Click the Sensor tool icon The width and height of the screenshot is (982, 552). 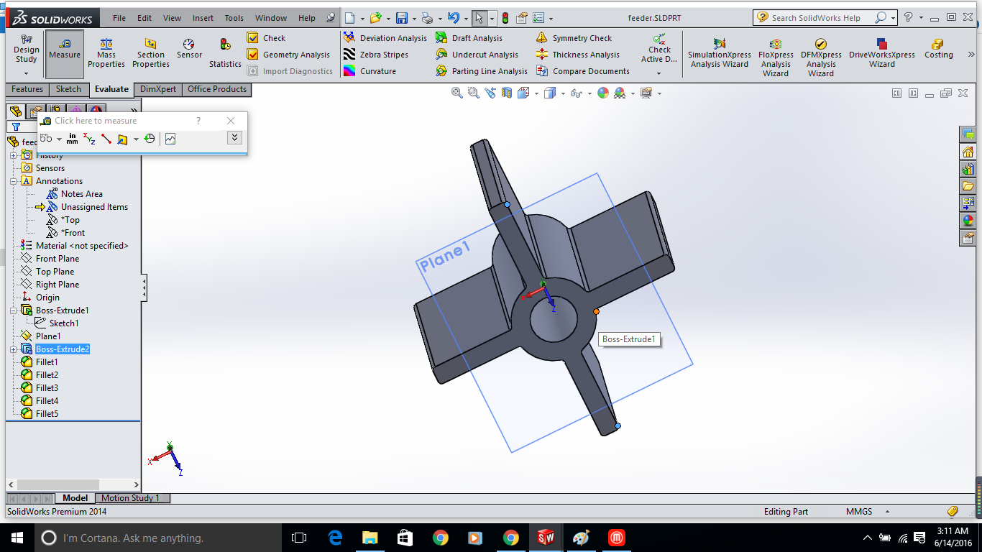coord(189,50)
